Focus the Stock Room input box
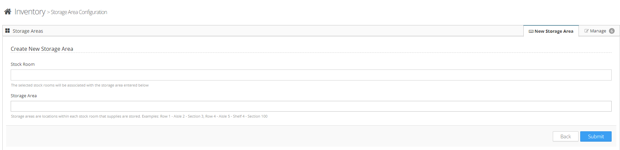620x150 pixels. [311, 75]
